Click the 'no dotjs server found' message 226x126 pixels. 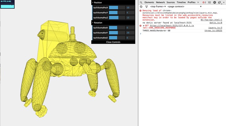pyautogui.click(x=167, y=23)
